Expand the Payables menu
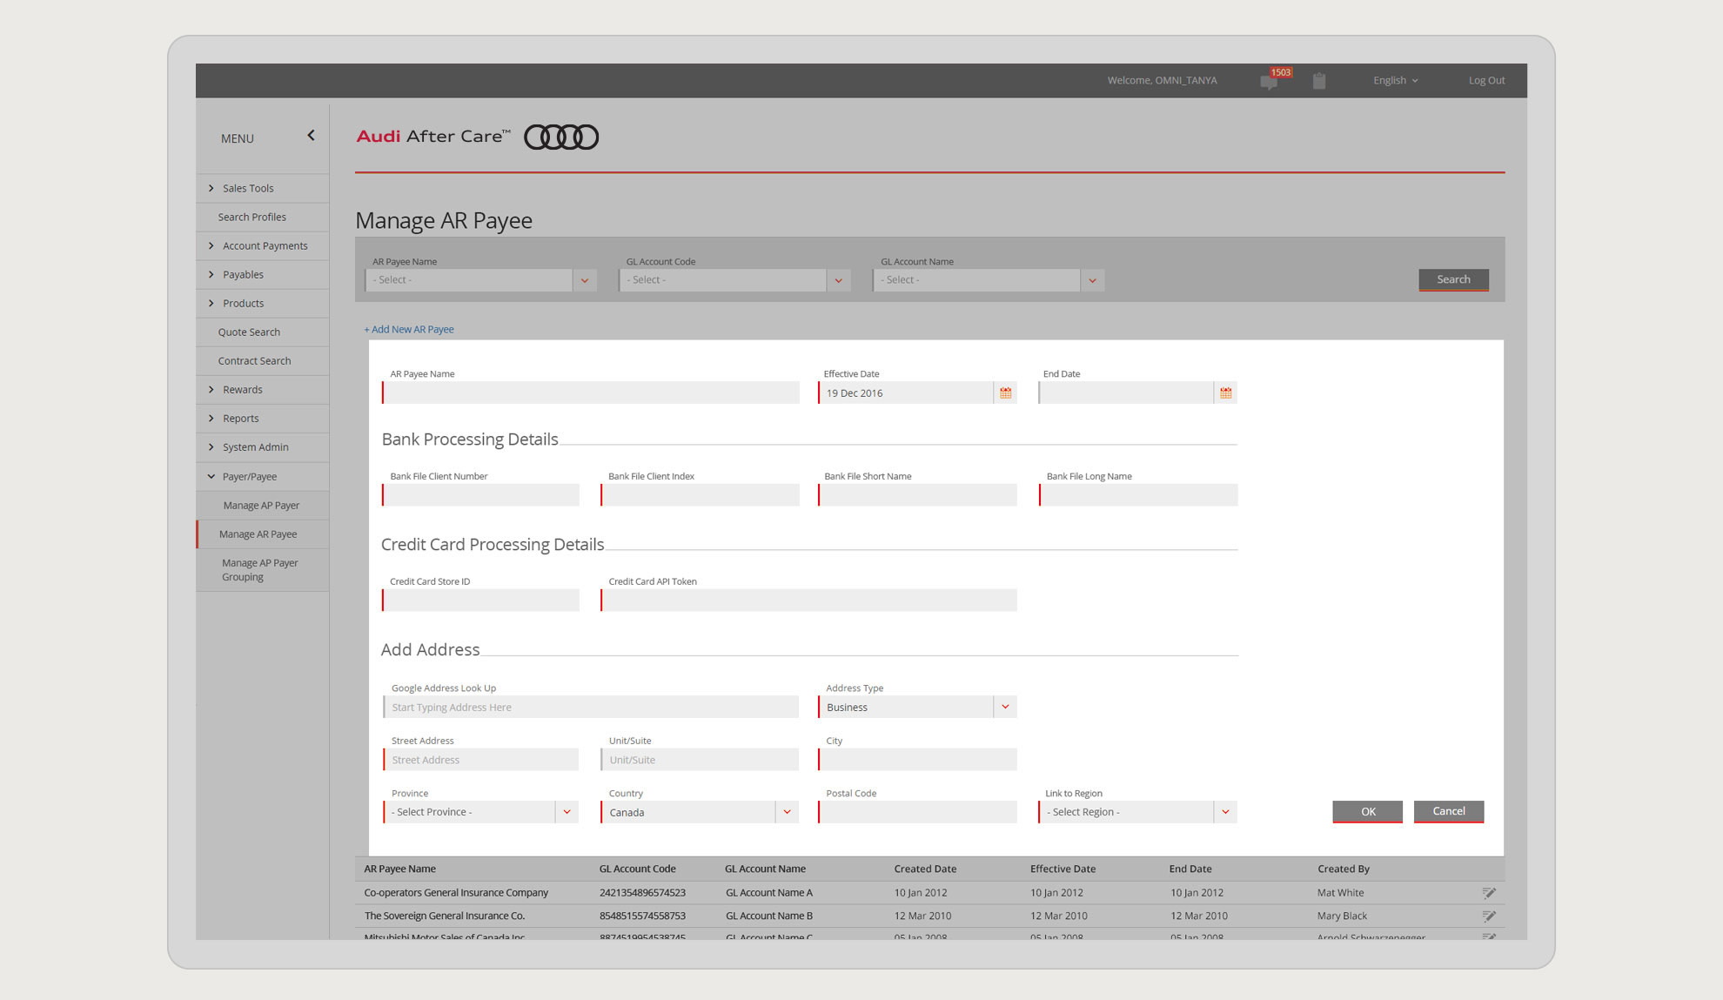 263,275
